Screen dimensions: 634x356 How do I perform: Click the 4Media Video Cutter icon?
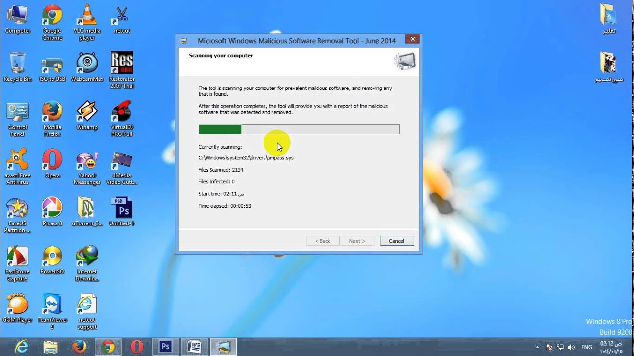point(122,167)
